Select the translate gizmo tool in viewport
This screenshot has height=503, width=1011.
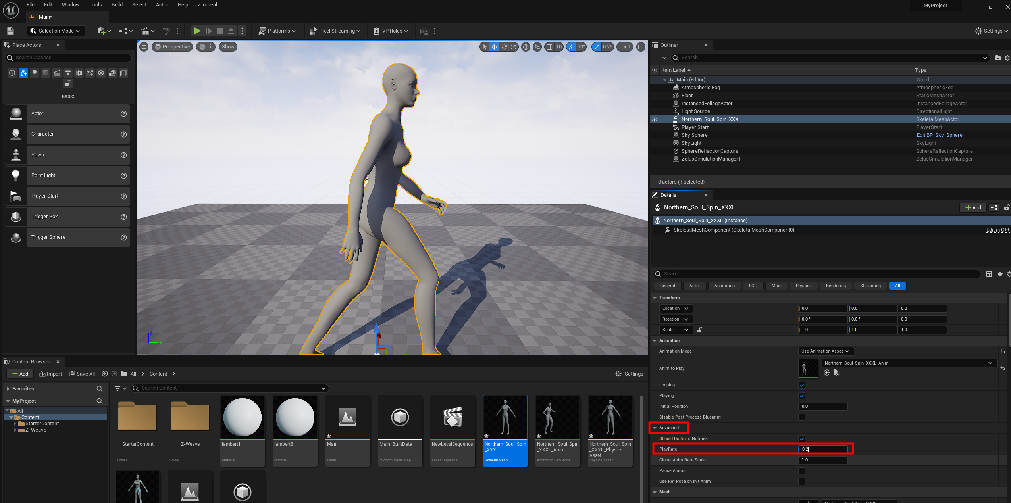(x=494, y=47)
